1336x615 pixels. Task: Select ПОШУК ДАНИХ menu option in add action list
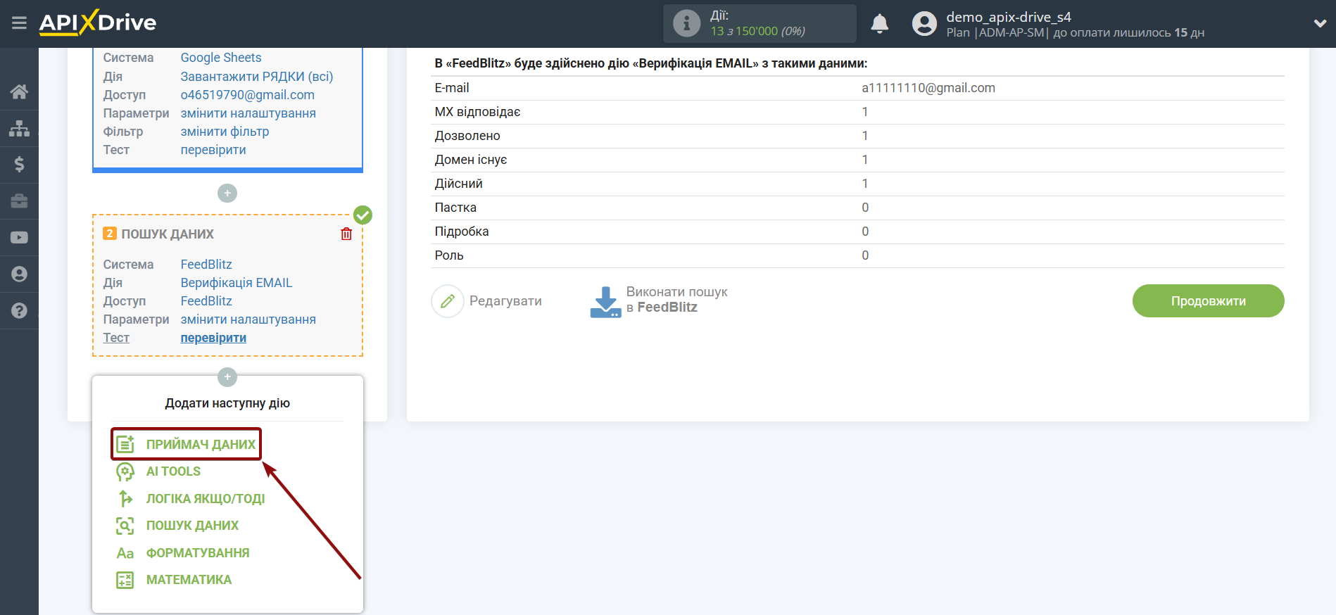(x=192, y=526)
